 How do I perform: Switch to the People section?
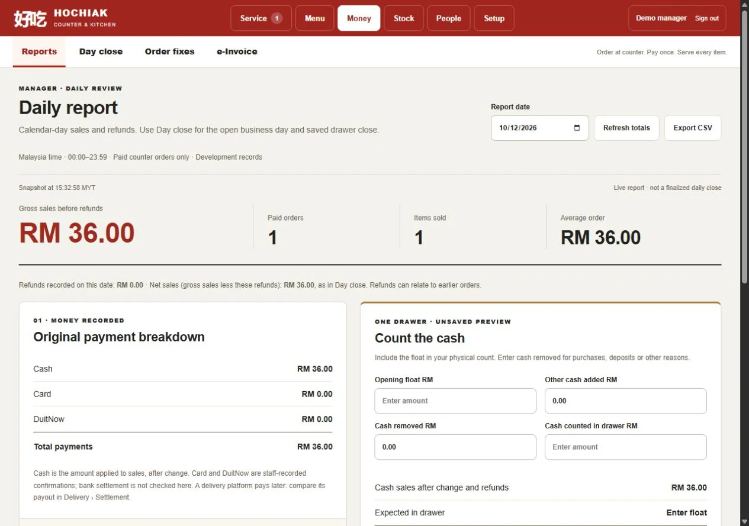449,18
